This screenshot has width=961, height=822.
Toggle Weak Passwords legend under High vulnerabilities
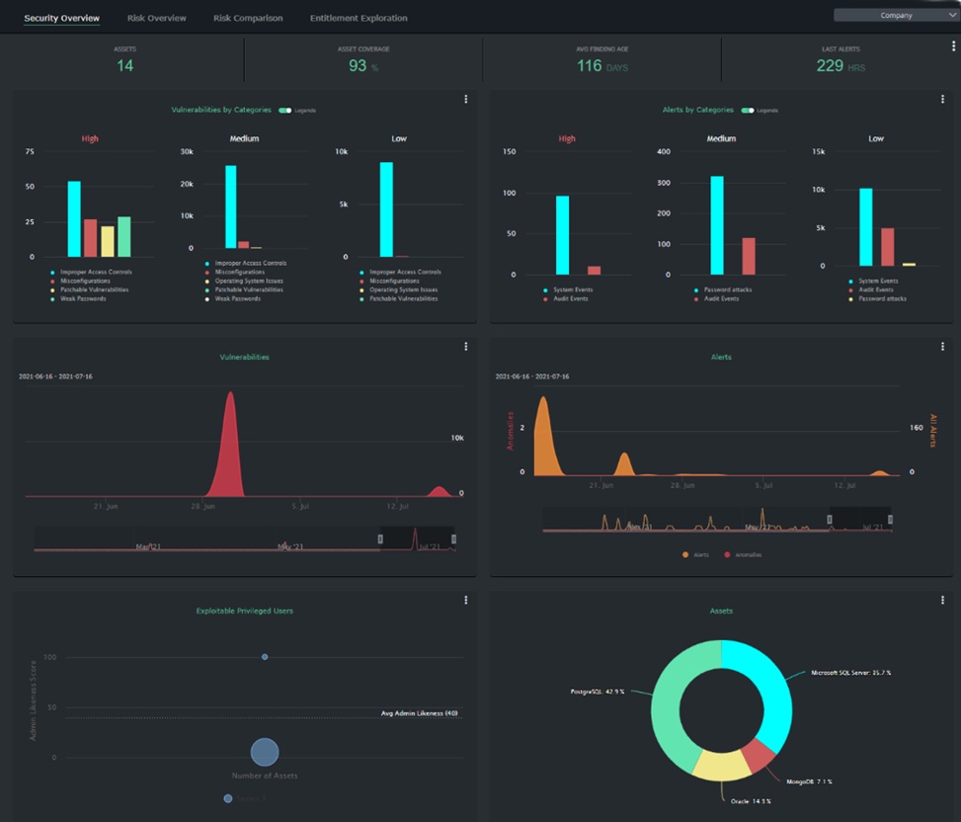click(x=78, y=299)
